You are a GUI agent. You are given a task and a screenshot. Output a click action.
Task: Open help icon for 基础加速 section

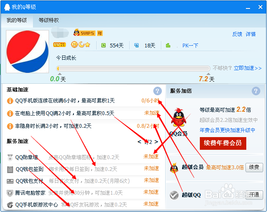[x=158, y=91]
